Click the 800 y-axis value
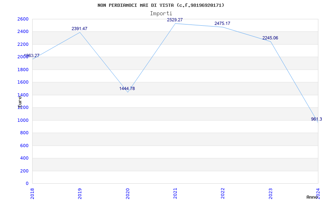 coord(24,133)
